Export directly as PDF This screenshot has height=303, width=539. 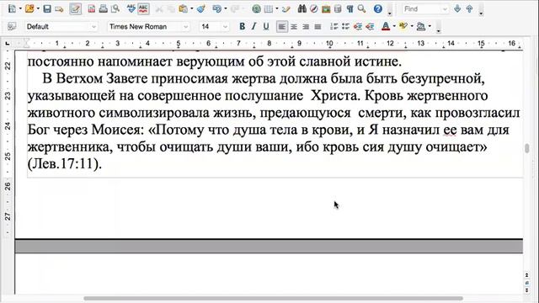click(x=92, y=9)
